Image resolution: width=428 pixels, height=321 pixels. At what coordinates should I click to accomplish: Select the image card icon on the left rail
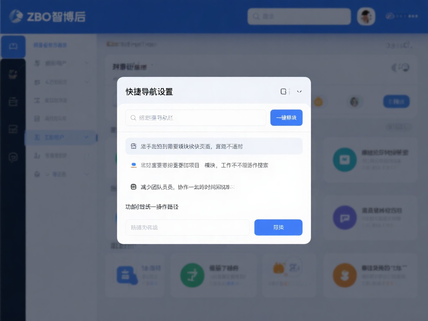13,129
